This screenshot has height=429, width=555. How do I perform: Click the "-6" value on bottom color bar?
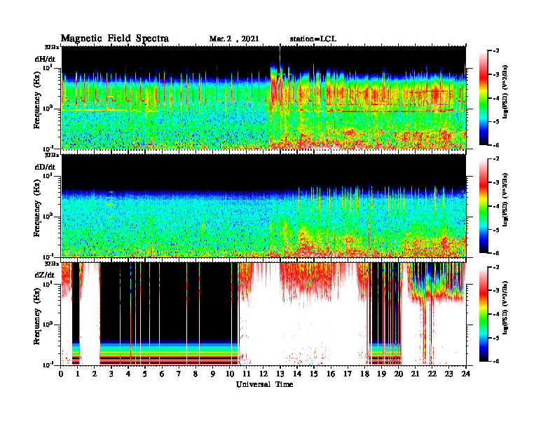point(495,361)
